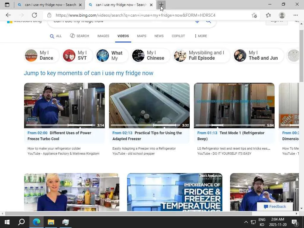Image resolution: width=304 pixels, height=228 pixels.
Task: Close the first fridge search tab
Action: (x=80, y=5)
